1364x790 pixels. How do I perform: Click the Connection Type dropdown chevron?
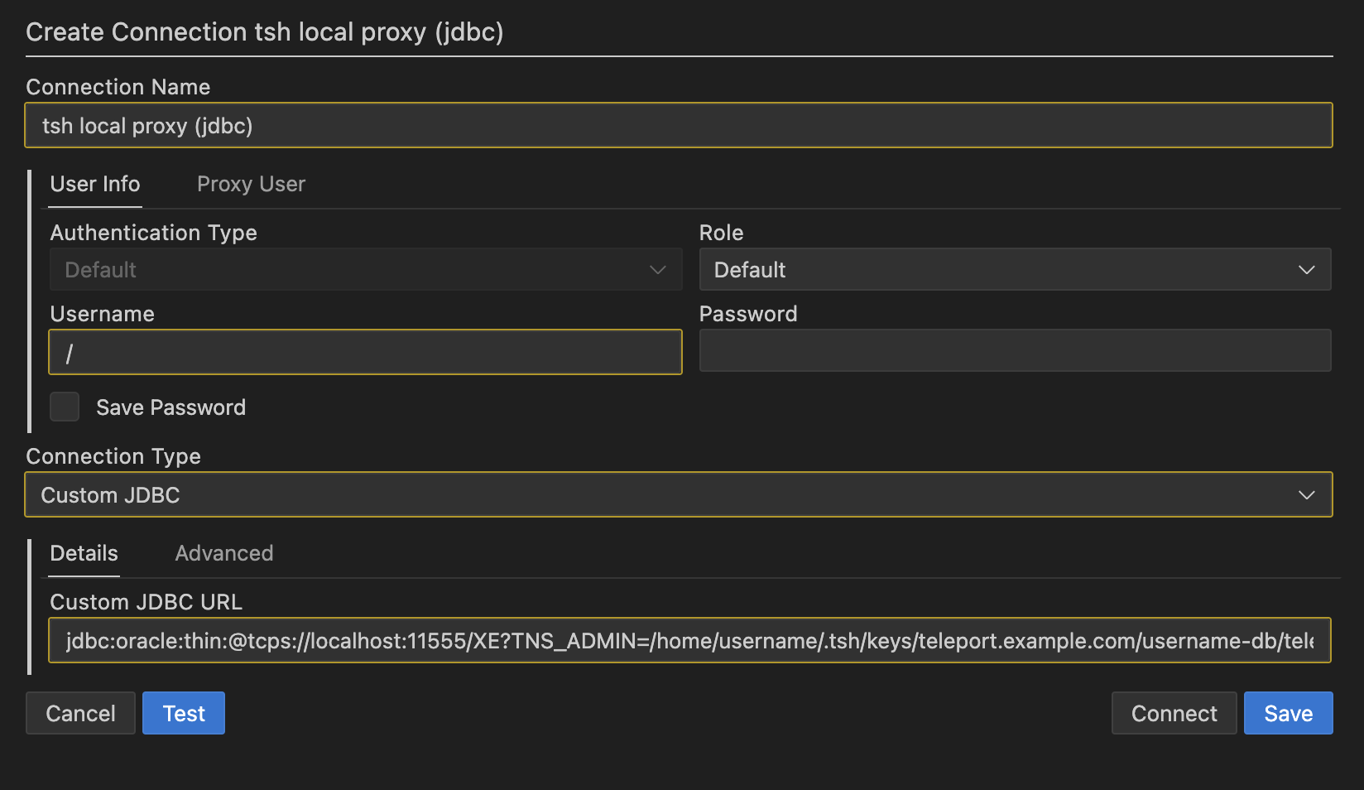1308,494
